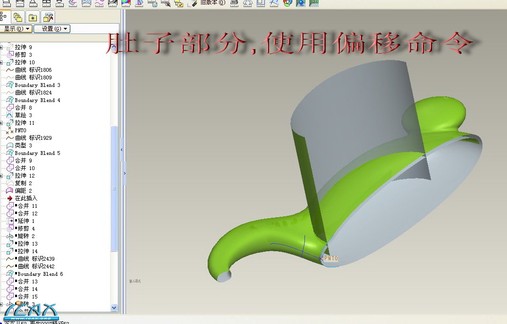Open the 显示 dropdown menu
The image size is (507, 324).
click(x=16, y=29)
